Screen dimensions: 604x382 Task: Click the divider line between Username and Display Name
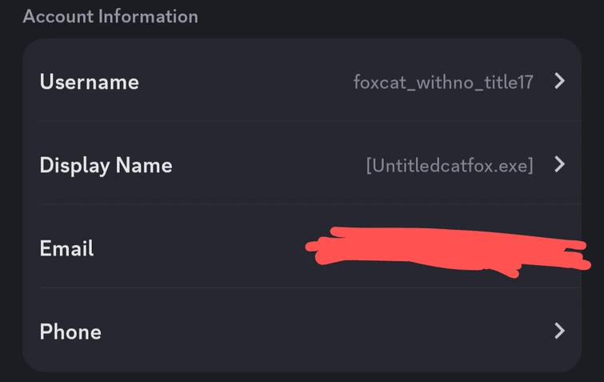(302, 122)
